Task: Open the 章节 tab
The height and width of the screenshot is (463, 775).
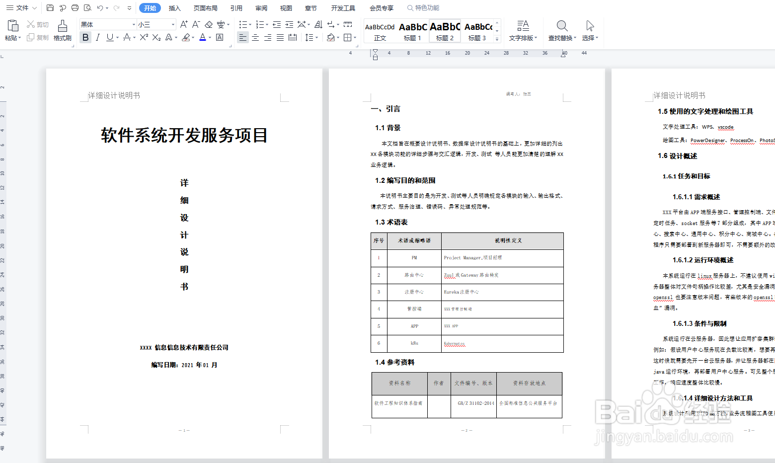Action: 311,8
